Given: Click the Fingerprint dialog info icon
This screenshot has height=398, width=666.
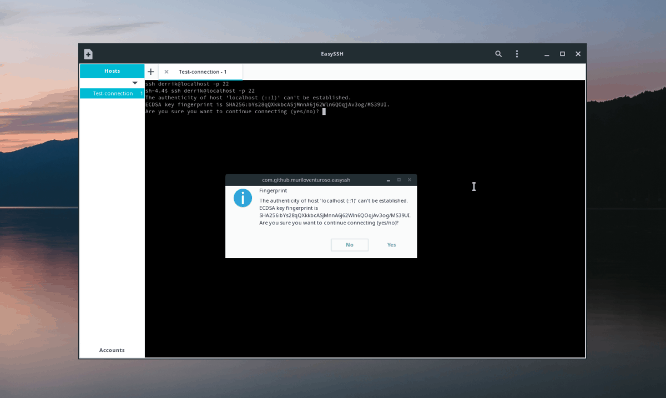Looking at the screenshot, I should pyautogui.click(x=243, y=198).
